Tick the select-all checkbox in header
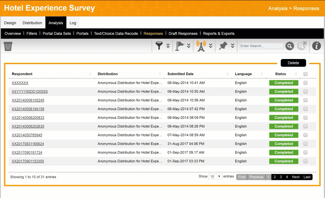Viewport: 325px width, 198px height. point(305,74)
